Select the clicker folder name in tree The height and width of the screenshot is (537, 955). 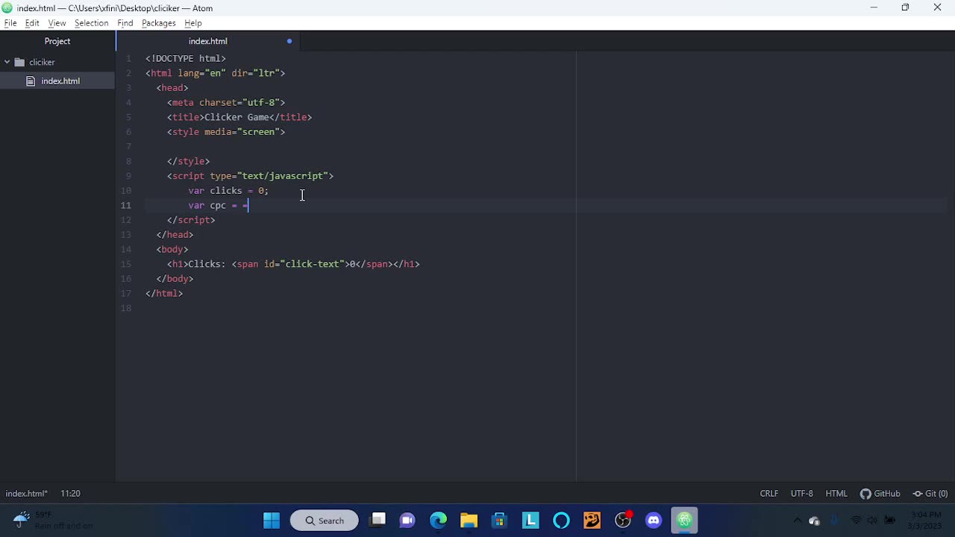click(x=43, y=63)
